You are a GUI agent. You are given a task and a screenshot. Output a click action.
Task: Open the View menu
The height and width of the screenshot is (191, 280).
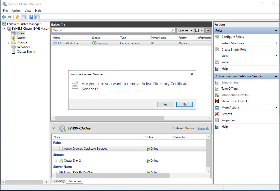[28, 11]
